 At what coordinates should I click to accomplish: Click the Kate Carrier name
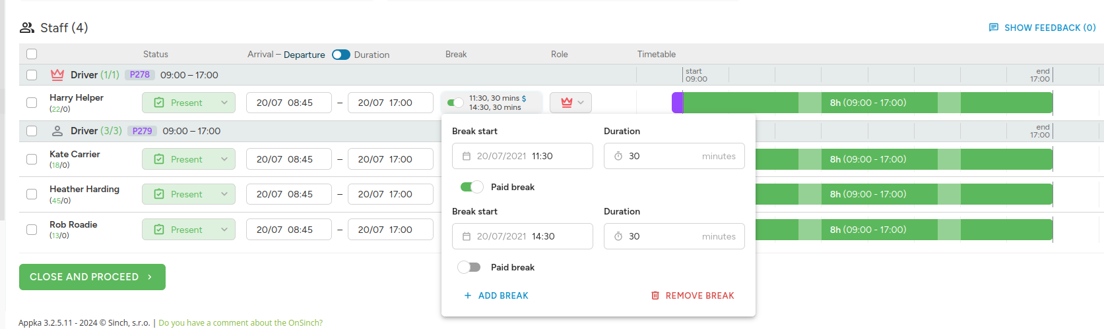click(x=75, y=154)
